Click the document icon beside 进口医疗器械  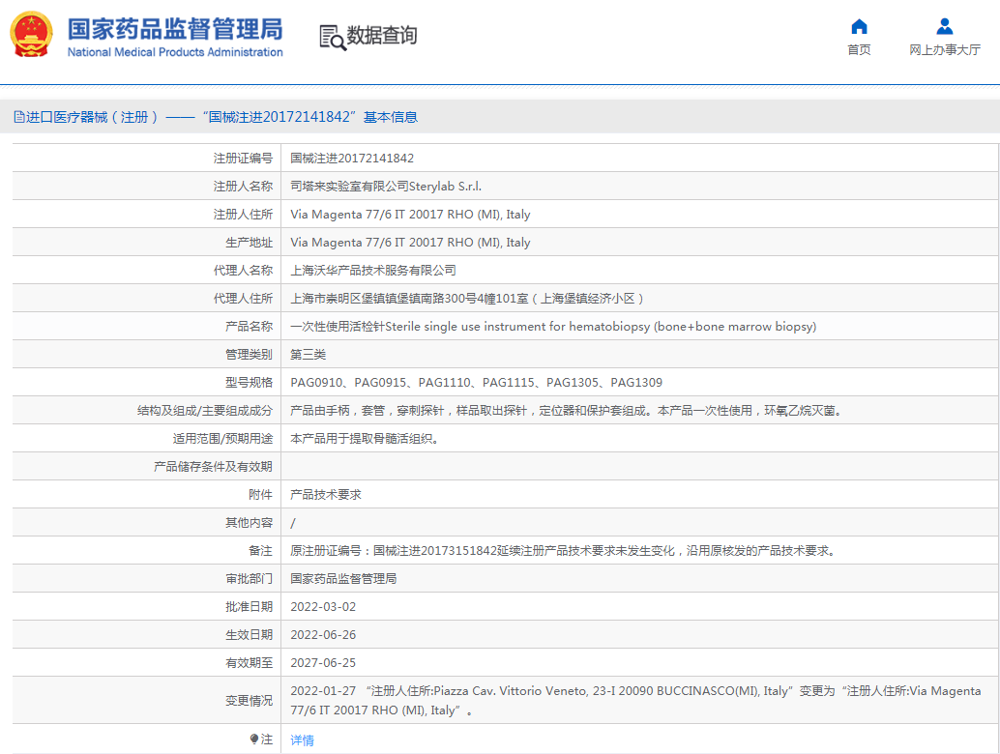coord(18,117)
